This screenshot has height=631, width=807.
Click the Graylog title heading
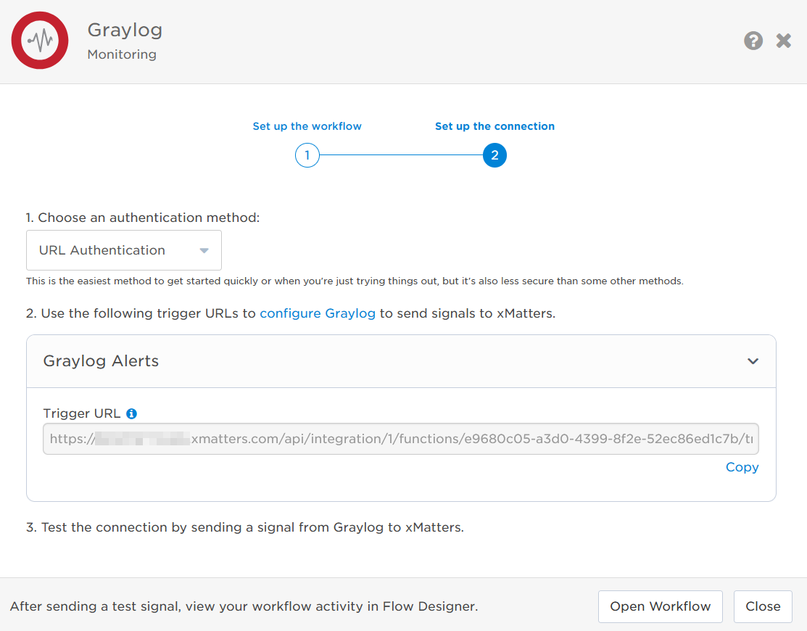pyautogui.click(x=125, y=30)
